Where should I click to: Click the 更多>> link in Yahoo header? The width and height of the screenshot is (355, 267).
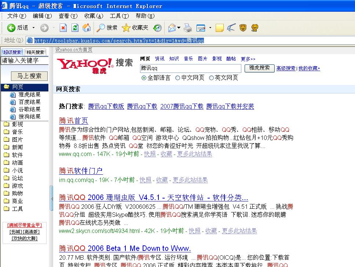pos(248,59)
